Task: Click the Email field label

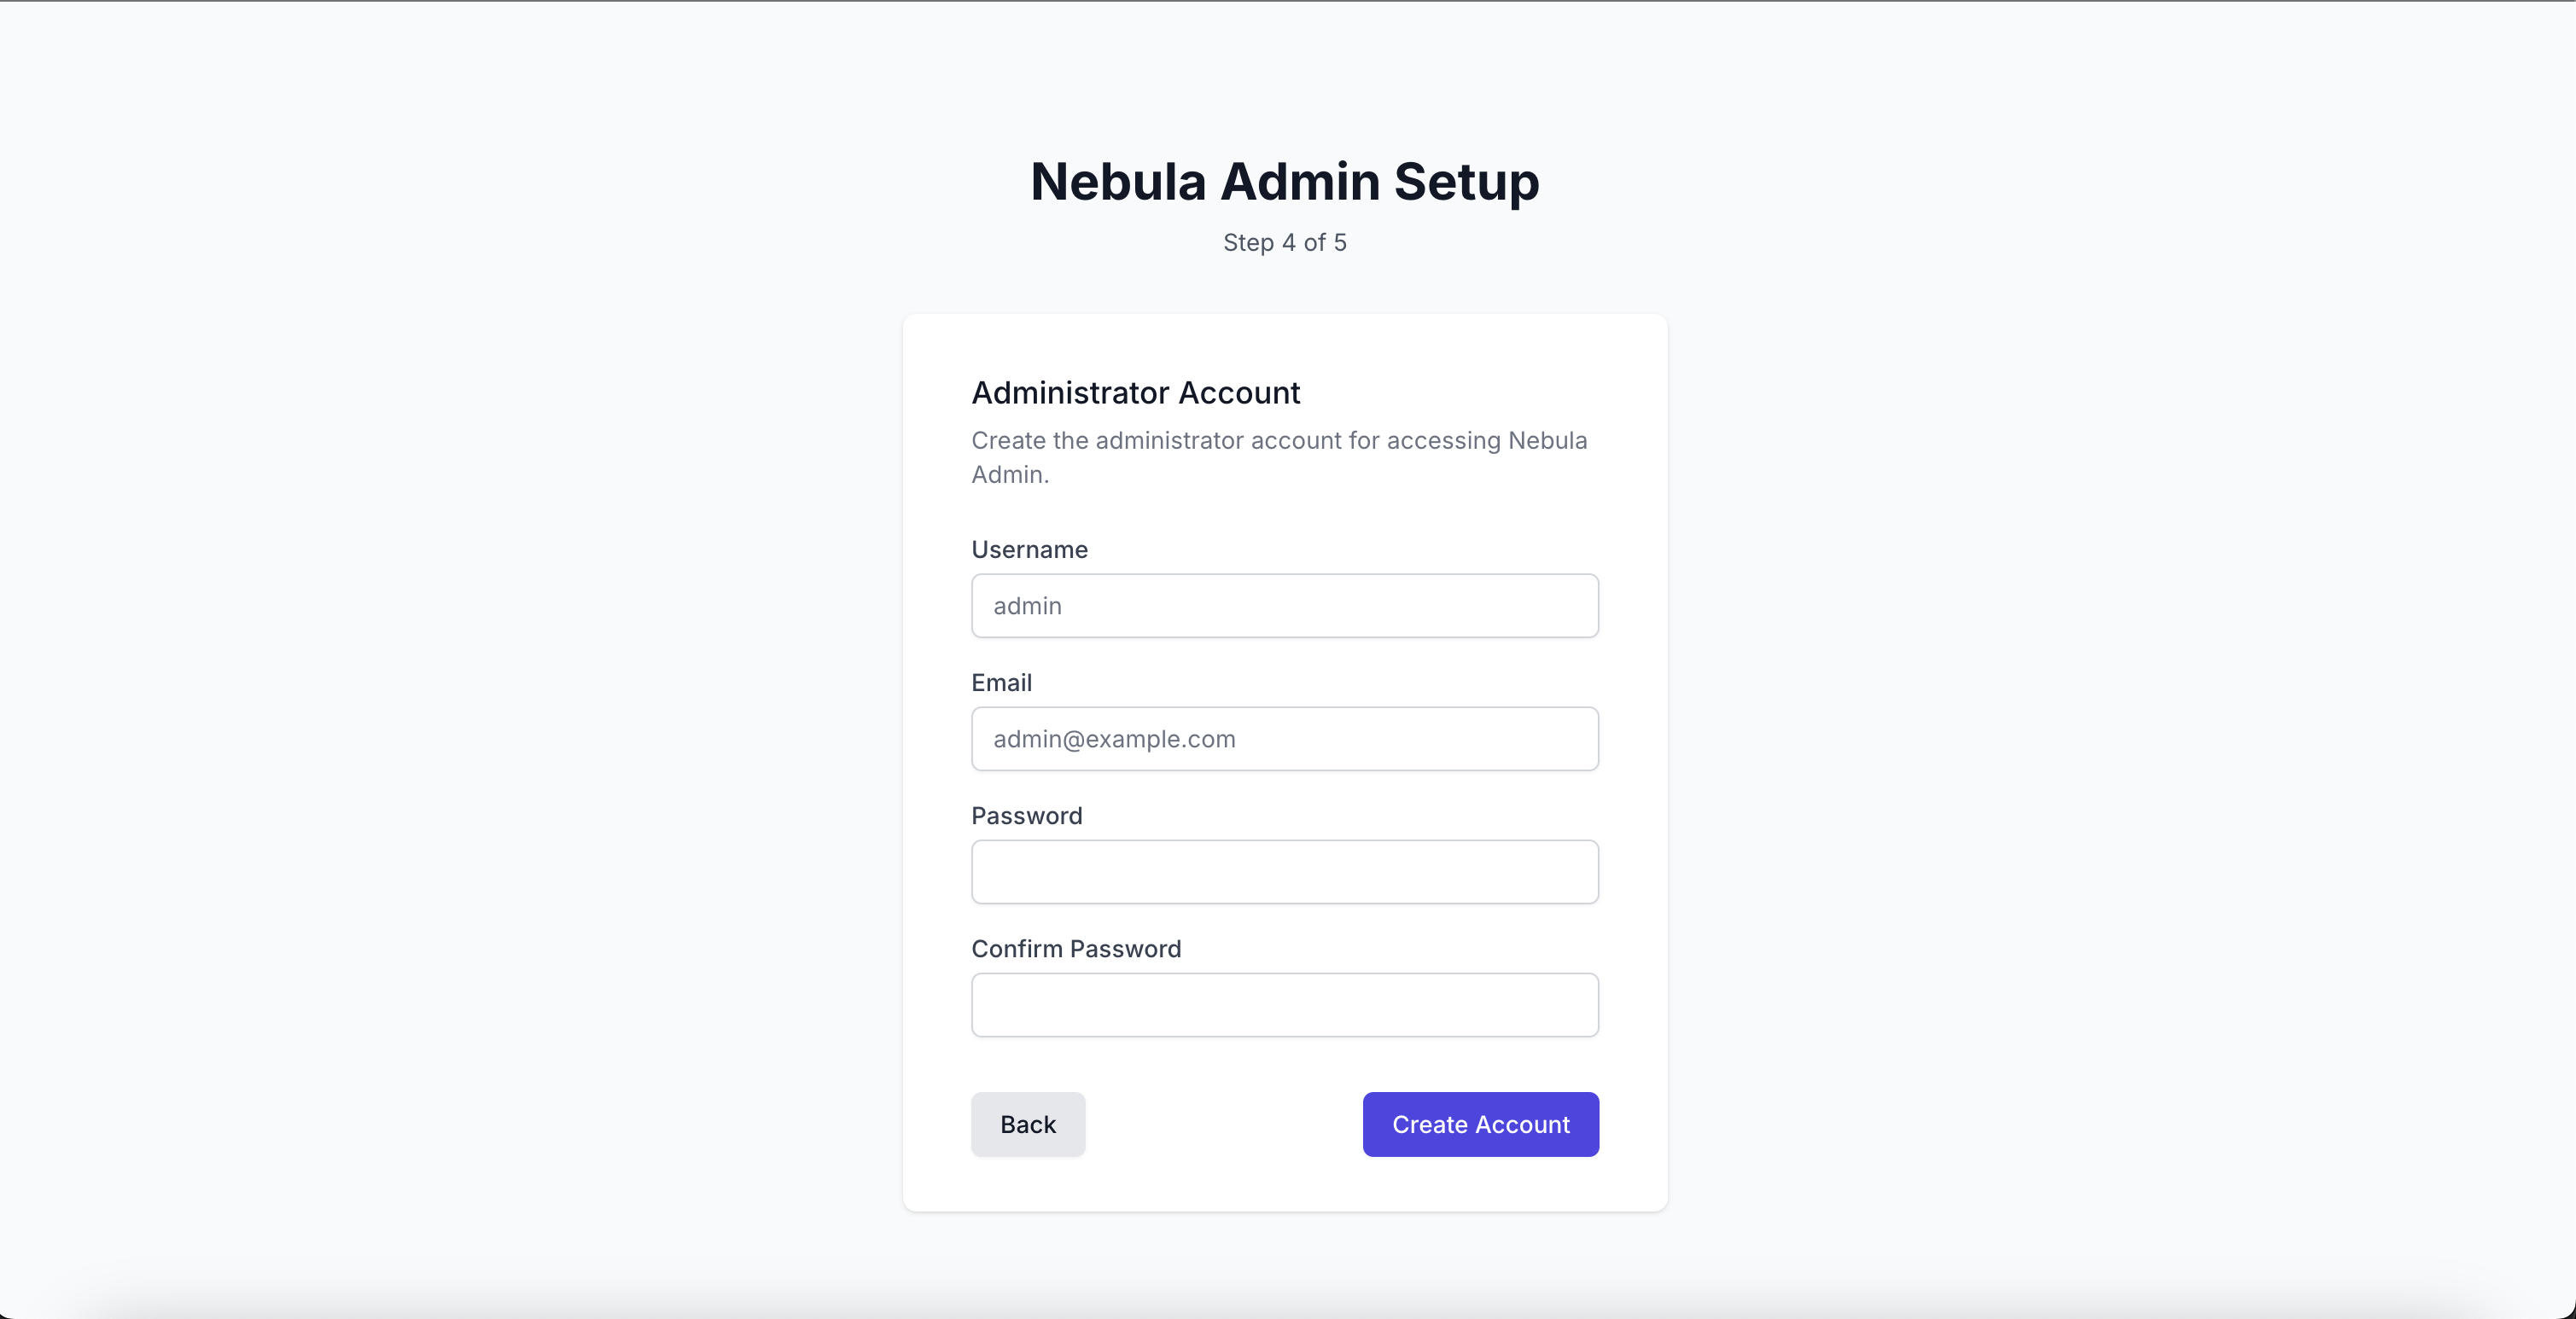Action: click(1001, 683)
